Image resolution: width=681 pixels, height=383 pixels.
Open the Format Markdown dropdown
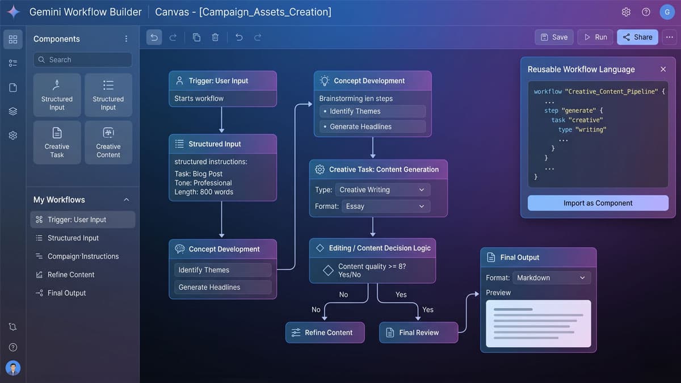tap(552, 277)
